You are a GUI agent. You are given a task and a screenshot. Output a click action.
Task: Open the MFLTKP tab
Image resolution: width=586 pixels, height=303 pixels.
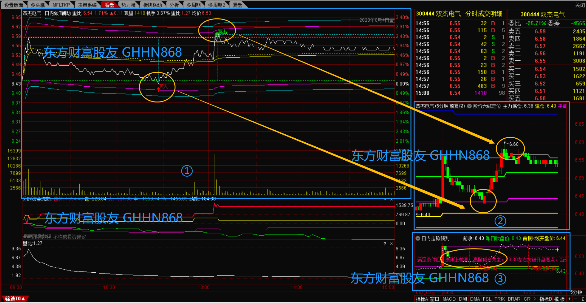click(61, 5)
